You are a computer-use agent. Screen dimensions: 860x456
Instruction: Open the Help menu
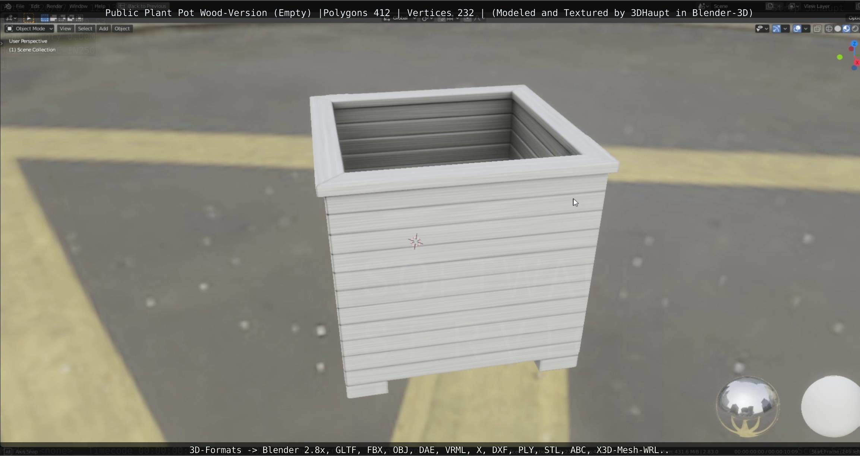click(x=100, y=6)
